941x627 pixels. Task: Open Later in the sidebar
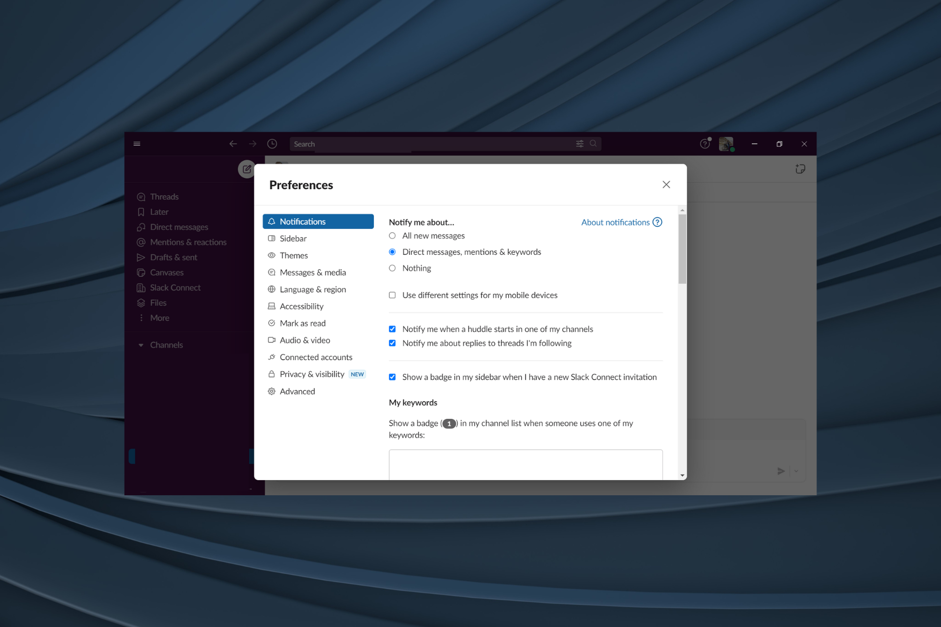point(159,212)
